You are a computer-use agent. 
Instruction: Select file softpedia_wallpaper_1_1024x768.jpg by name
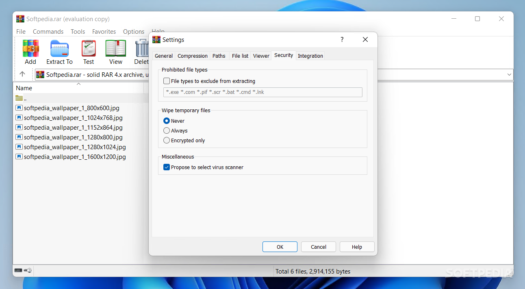click(73, 117)
